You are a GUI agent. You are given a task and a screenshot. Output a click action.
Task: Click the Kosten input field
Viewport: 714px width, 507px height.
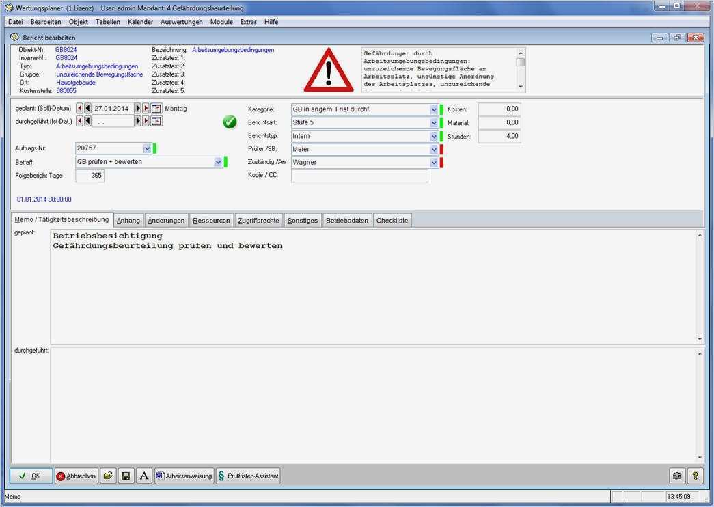point(499,109)
